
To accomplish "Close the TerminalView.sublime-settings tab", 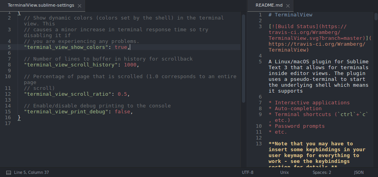I will pos(80,6).
